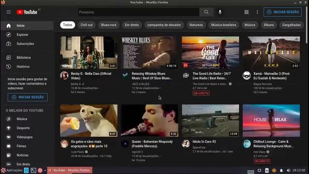Viewport: 309px width, 174px height.
Task: Open Xamã video channel avatar
Action: 247,75
